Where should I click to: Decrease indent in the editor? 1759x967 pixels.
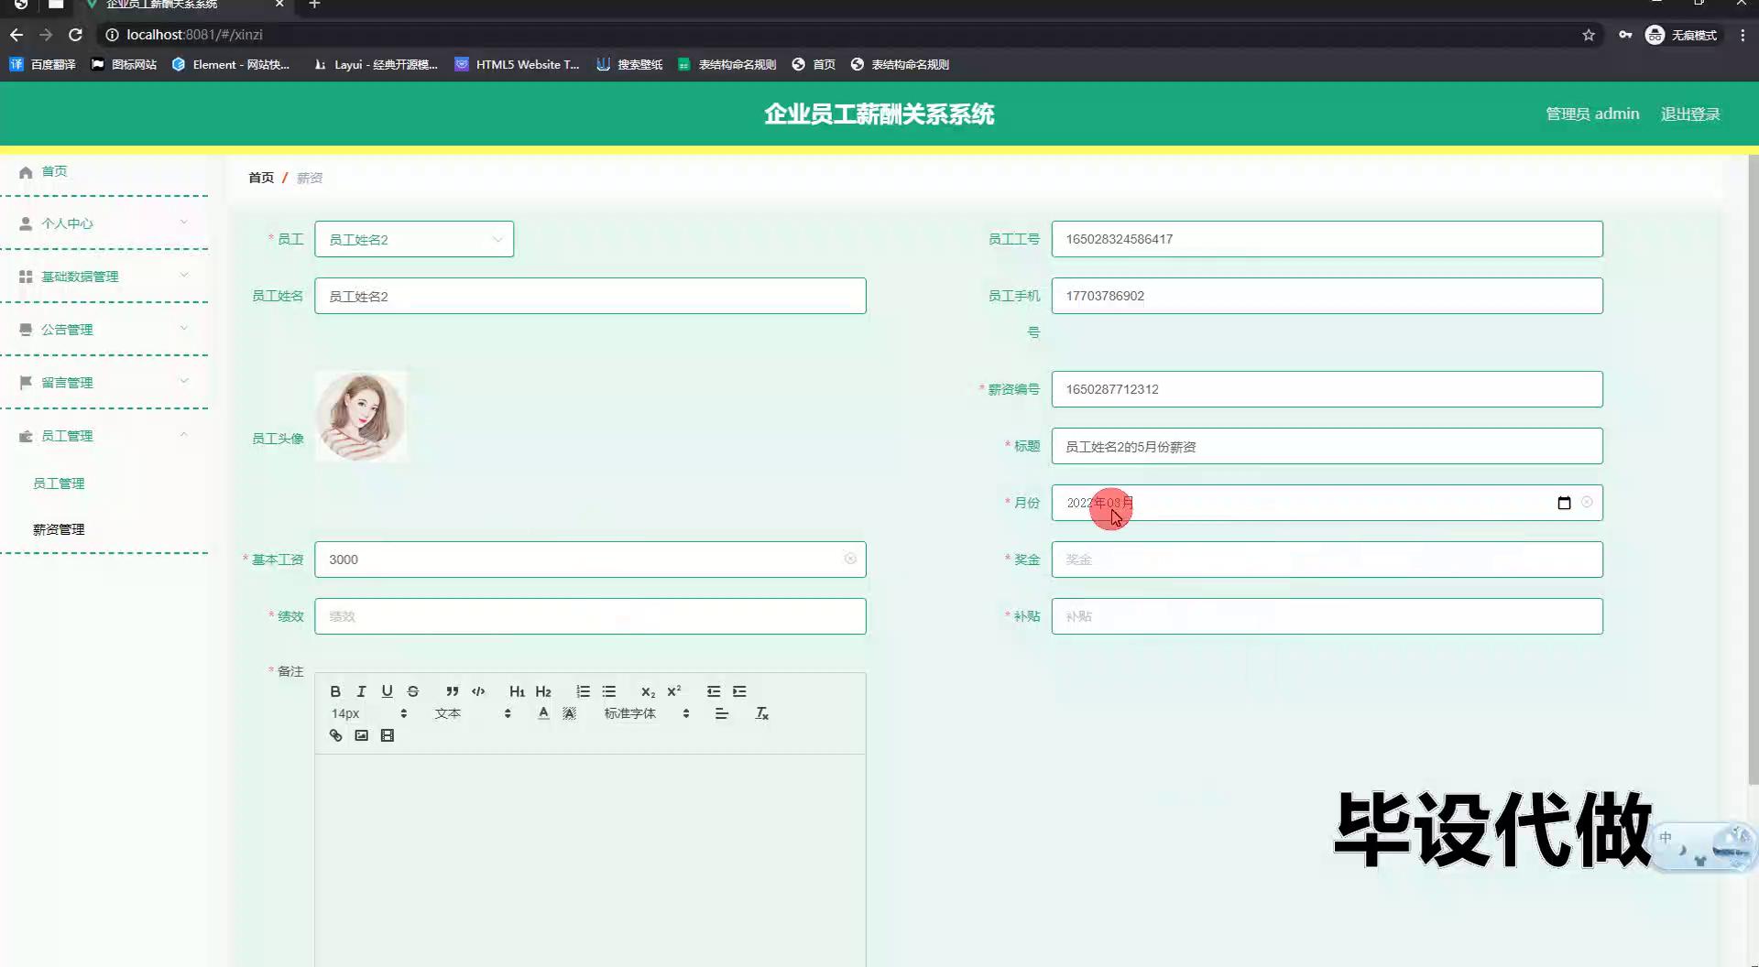click(714, 691)
